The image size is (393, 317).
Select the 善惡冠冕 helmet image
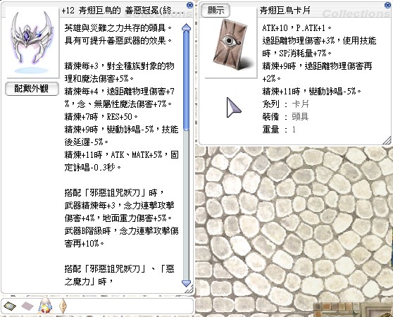pos(31,42)
